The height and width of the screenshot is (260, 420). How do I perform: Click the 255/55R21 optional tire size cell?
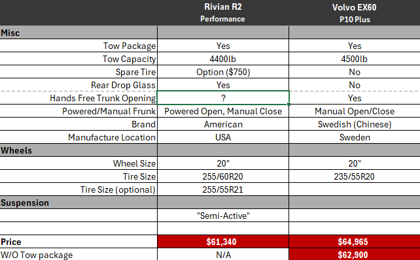point(223,189)
